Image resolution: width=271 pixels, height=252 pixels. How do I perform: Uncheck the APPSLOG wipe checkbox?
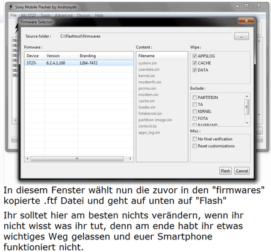coord(195,56)
